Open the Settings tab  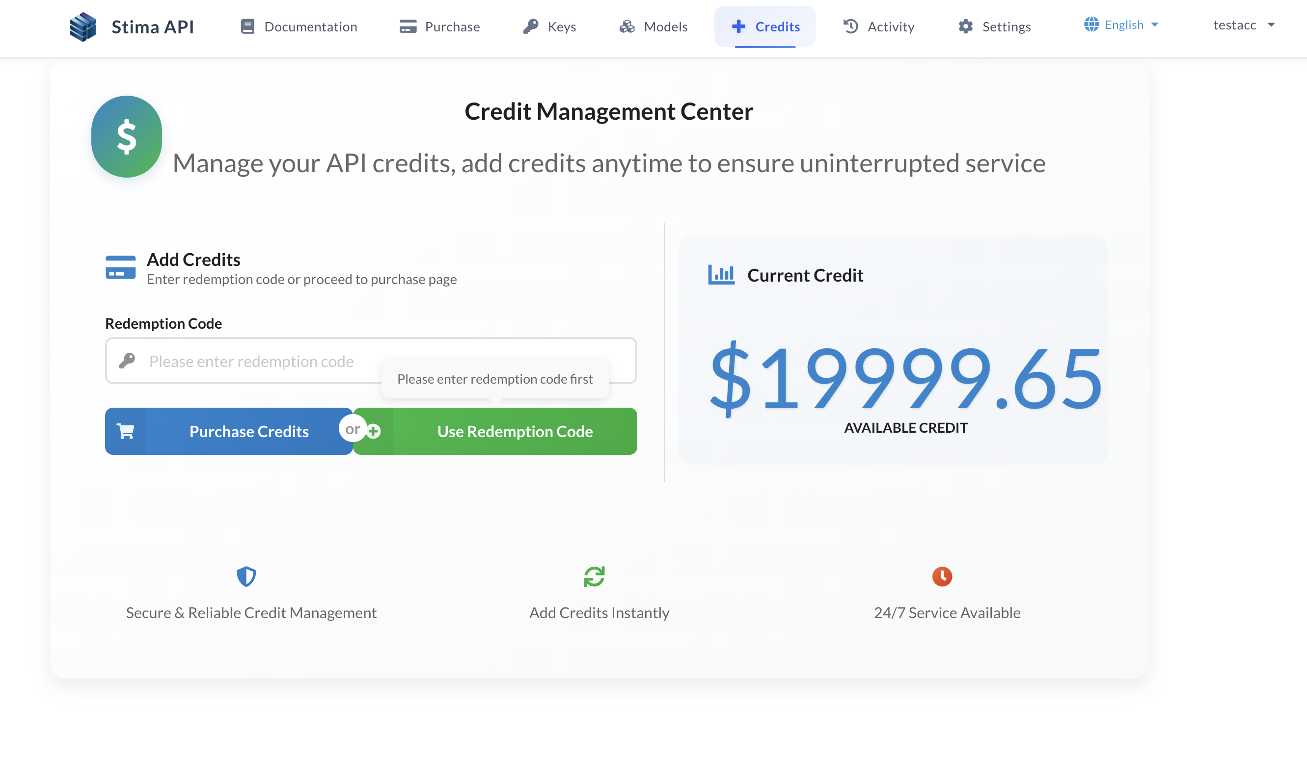click(x=995, y=26)
